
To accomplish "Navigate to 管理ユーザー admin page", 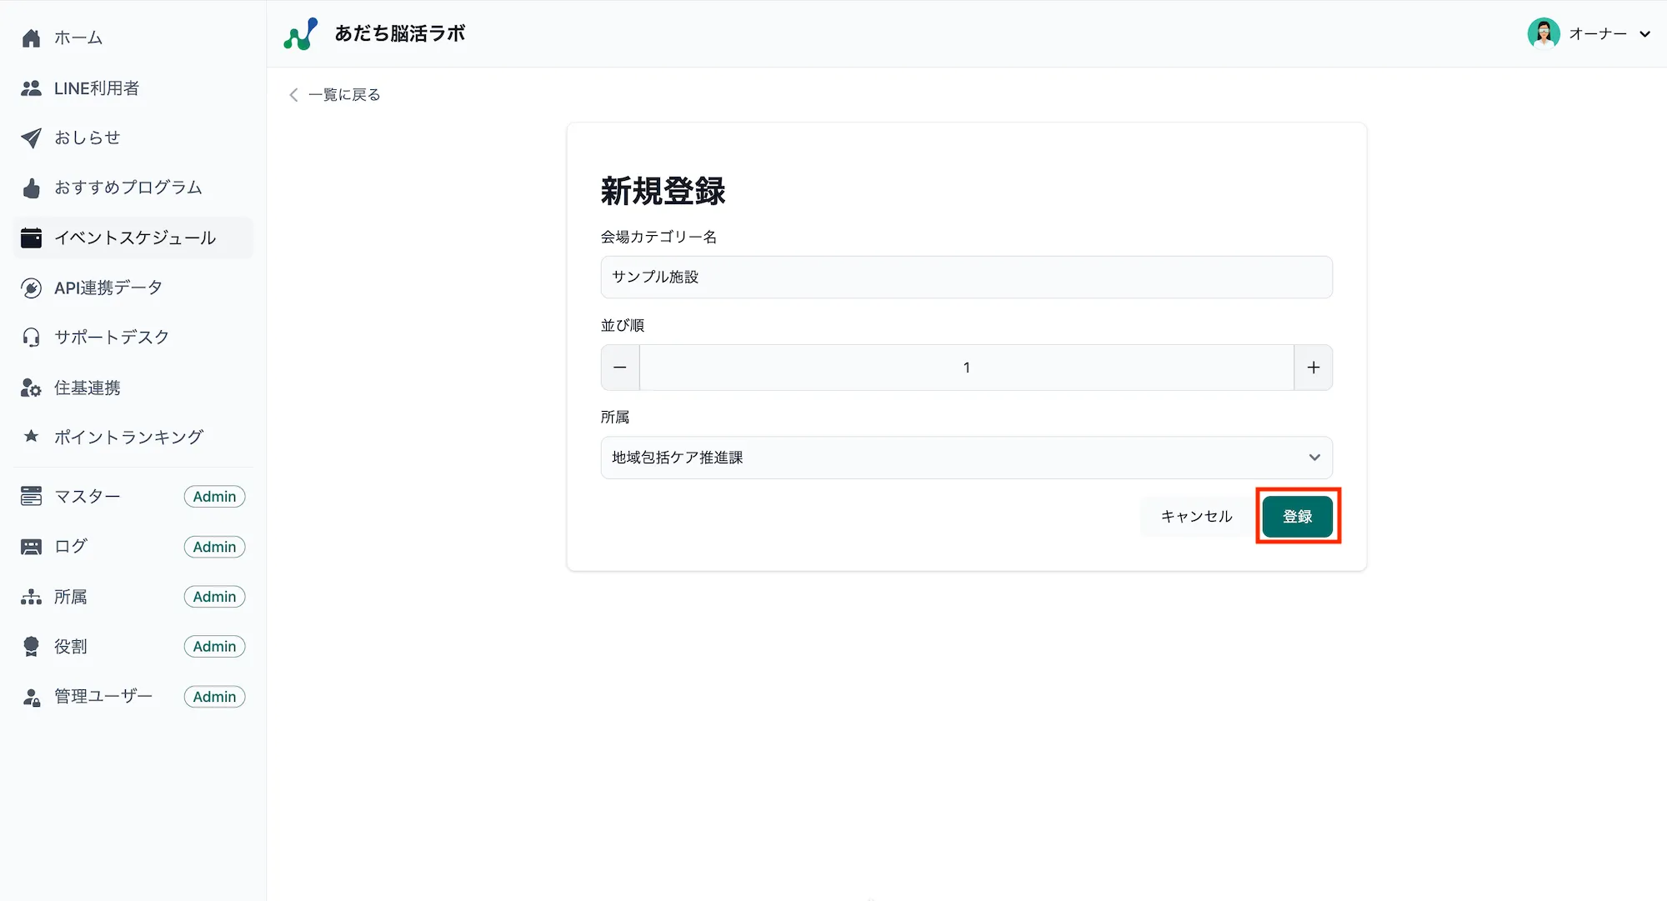I will tap(102, 696).
